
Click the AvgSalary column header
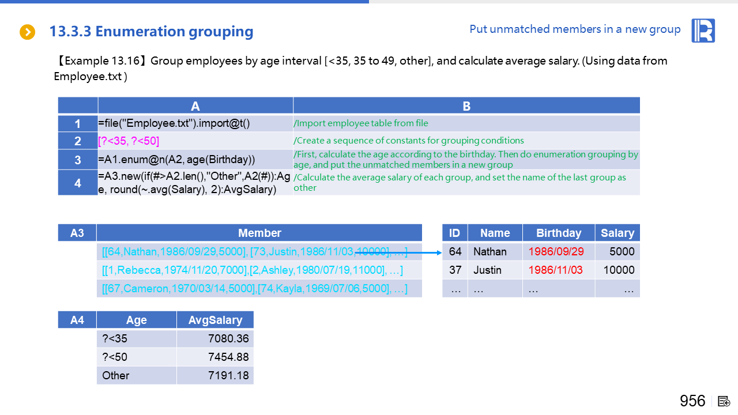[x=215, y=320]
